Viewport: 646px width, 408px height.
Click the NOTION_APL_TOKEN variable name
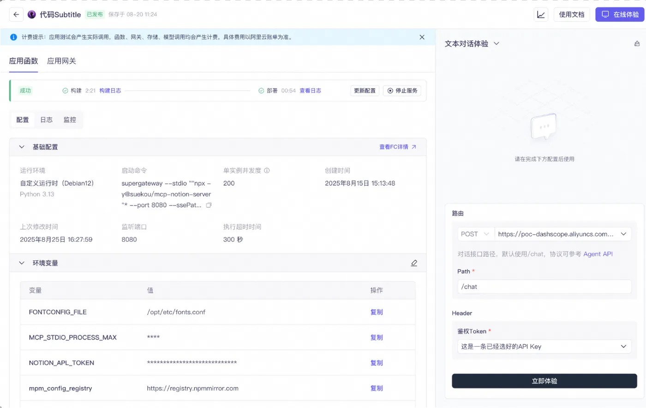pyautogui.click(x=61, y=363)
